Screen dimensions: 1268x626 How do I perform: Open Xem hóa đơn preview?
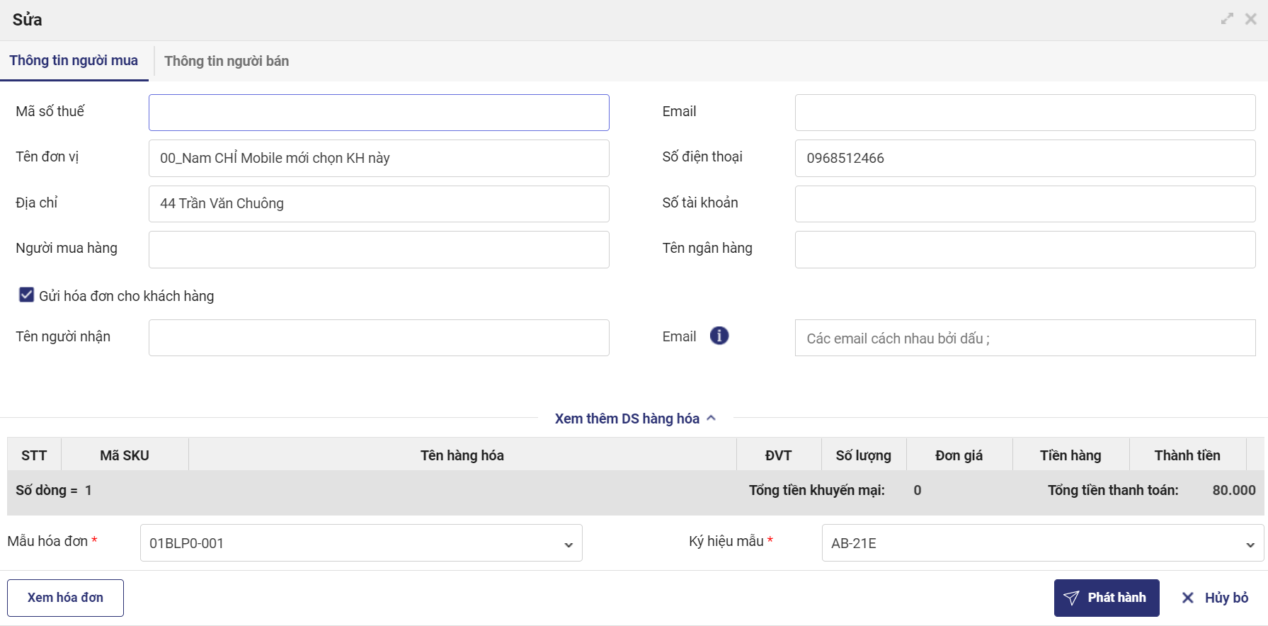(x=65, y=598)
